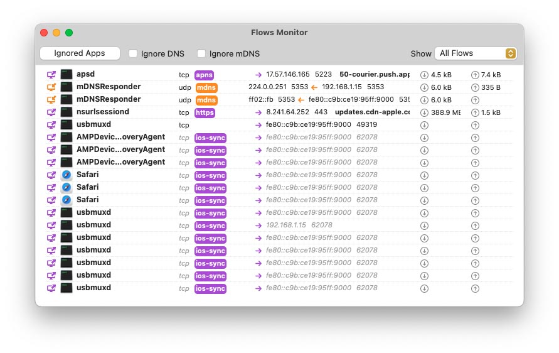Click the nsurlsessiond app icon
Viewport: 559px width, 353px height.
tap(67, 112)
